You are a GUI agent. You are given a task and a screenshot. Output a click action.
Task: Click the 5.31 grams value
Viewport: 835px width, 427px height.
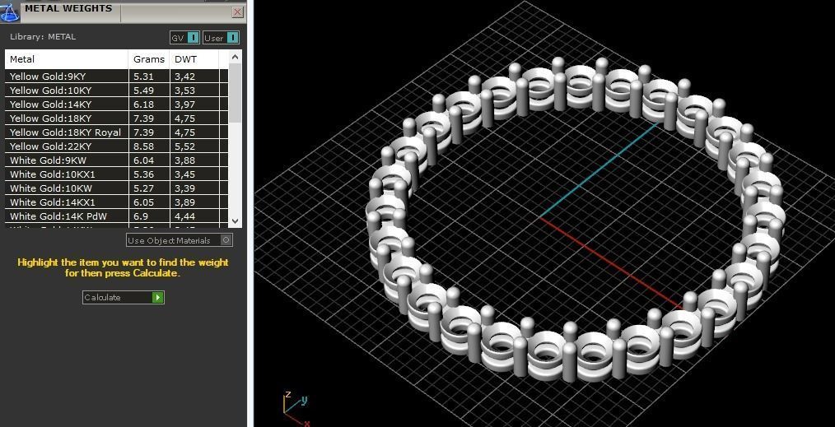[144, 76]
